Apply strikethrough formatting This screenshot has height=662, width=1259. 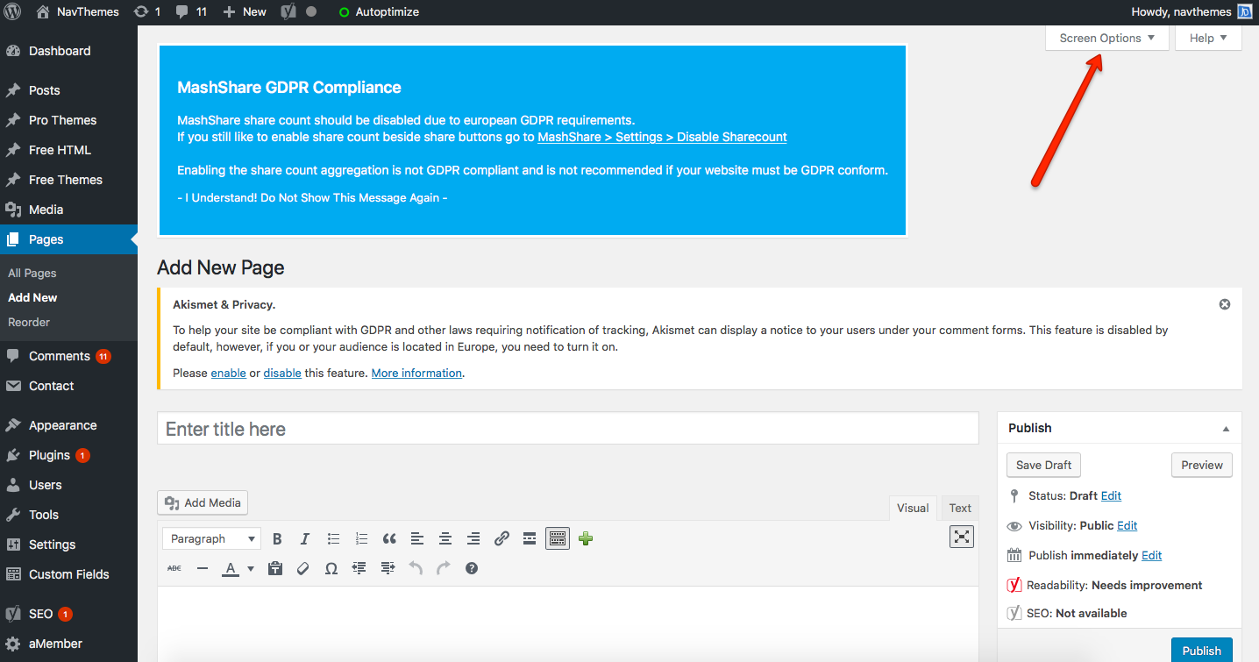pyautogui.click(x=174, y=568)
